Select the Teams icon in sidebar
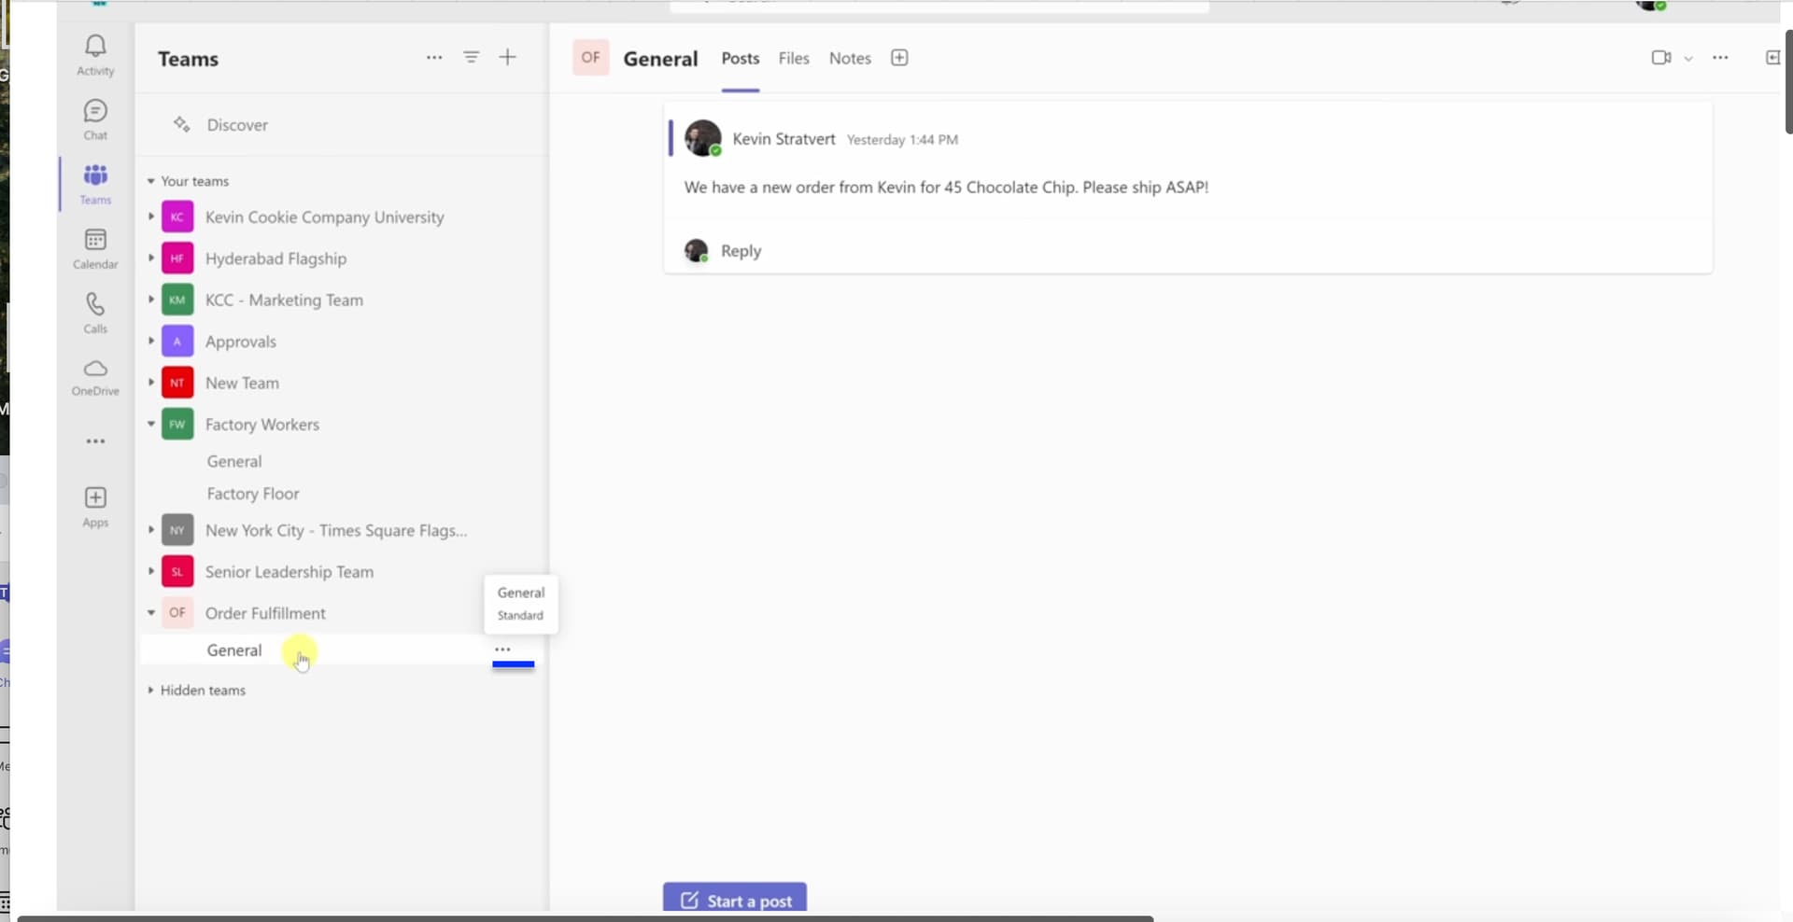Screen dimensions: 1793x922 (95, 175)
